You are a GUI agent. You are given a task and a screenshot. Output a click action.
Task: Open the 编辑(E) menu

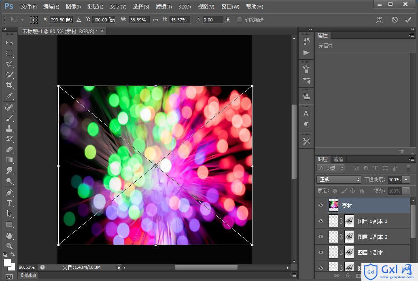pyautogui.click(x=51, y=6)
